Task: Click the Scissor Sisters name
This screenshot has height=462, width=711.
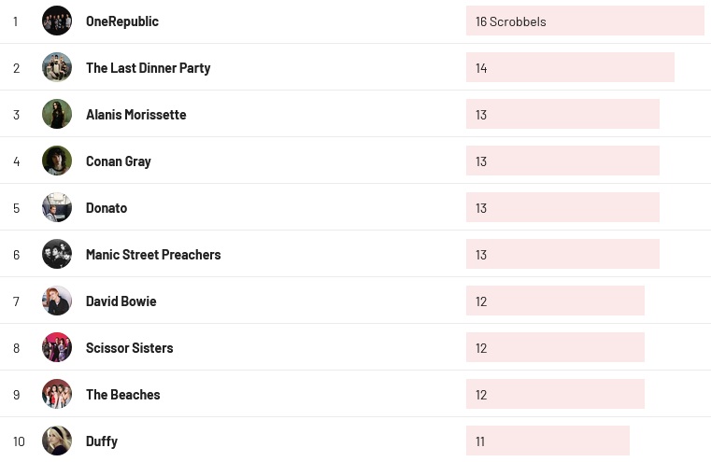Action: [x=129, y=348]
